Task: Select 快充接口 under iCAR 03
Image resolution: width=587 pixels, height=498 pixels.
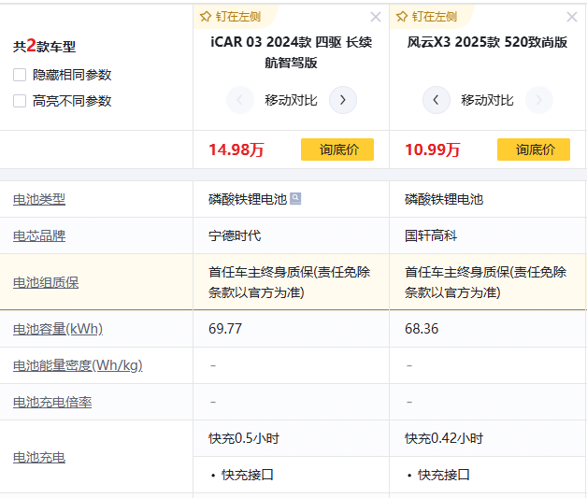Action: pyautogui.click(x=248, y=475)
